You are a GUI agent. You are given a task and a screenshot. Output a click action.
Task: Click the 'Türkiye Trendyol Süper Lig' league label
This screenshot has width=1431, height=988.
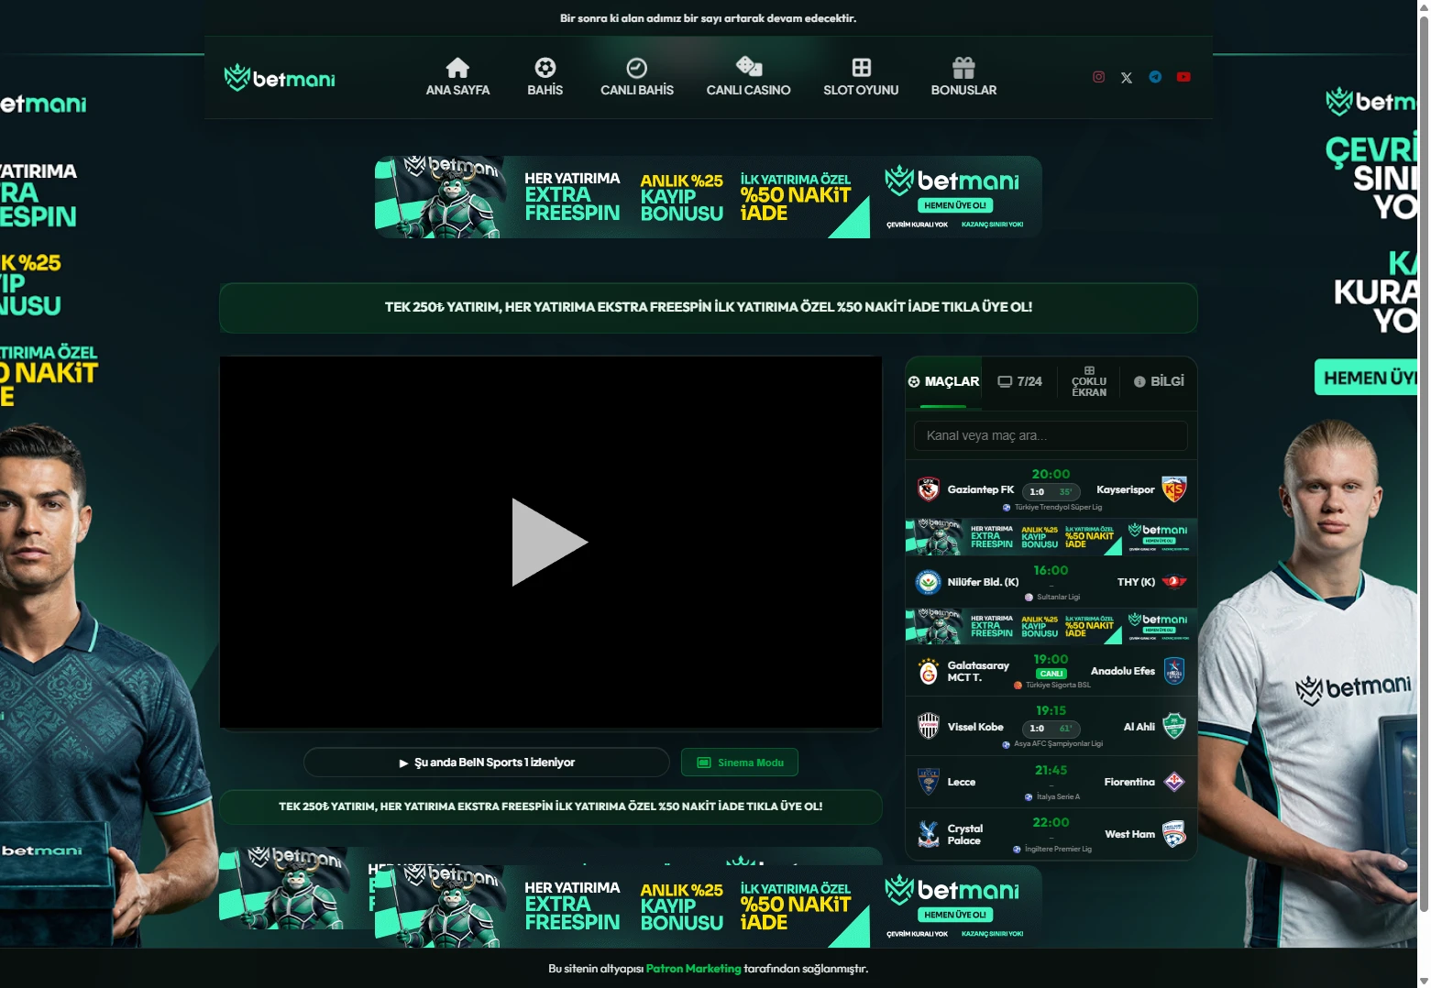pos(1058,507)
